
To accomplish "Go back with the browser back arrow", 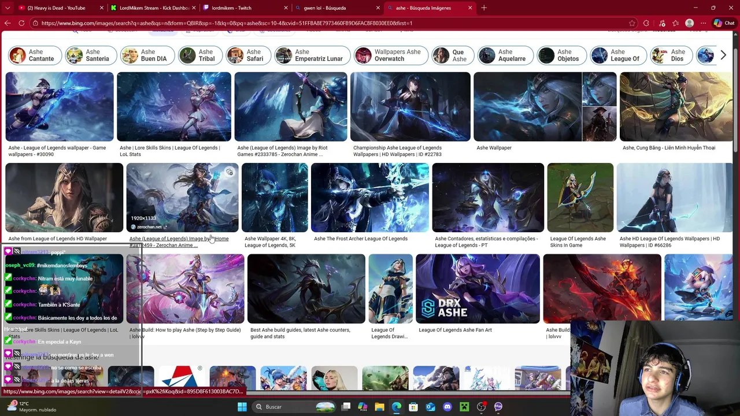I will (x=8, y=23).
